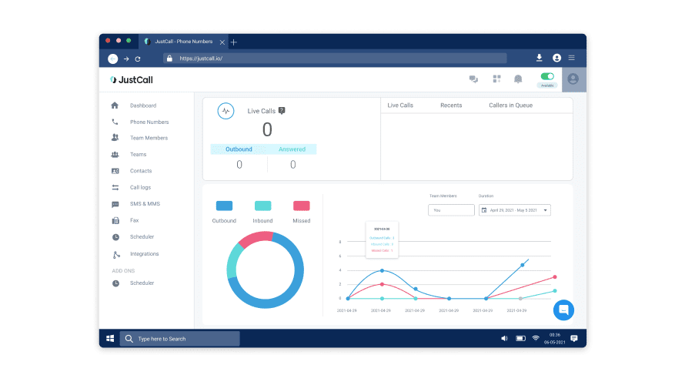
Task: Click the browser address bar
Action: (x=339, y=58)
